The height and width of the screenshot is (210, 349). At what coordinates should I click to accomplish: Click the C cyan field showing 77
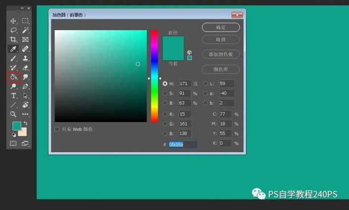(226, 114)
